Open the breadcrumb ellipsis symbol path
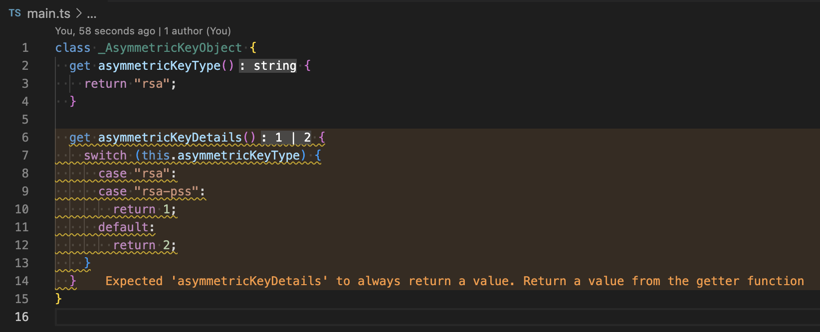The width and height of the screenshot is (820, 332). tap(92, 14)
